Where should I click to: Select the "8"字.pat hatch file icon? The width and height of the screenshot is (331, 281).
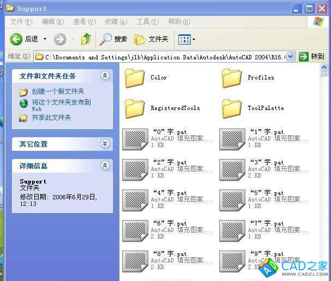(x=135, y=261)
